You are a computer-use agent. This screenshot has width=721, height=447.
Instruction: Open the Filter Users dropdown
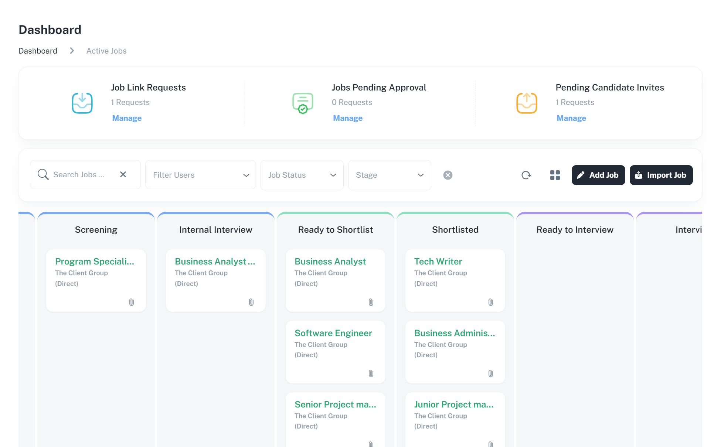pyautogui.click(x=200, y=175)
